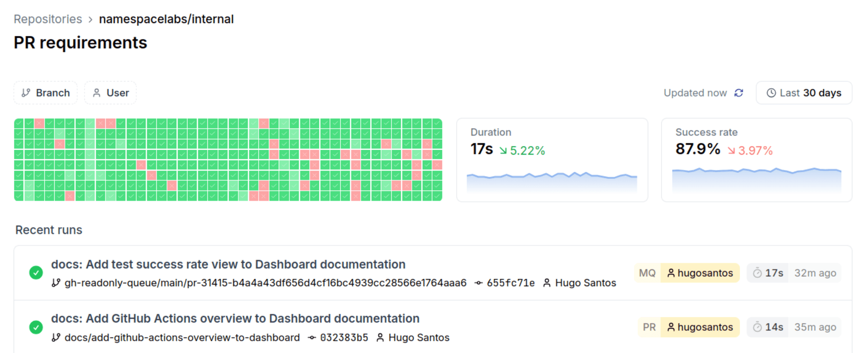The width and height of the screenshot is (866, 353).
Task: Open the Branch filter dropdown
Action: click(46, 92)
